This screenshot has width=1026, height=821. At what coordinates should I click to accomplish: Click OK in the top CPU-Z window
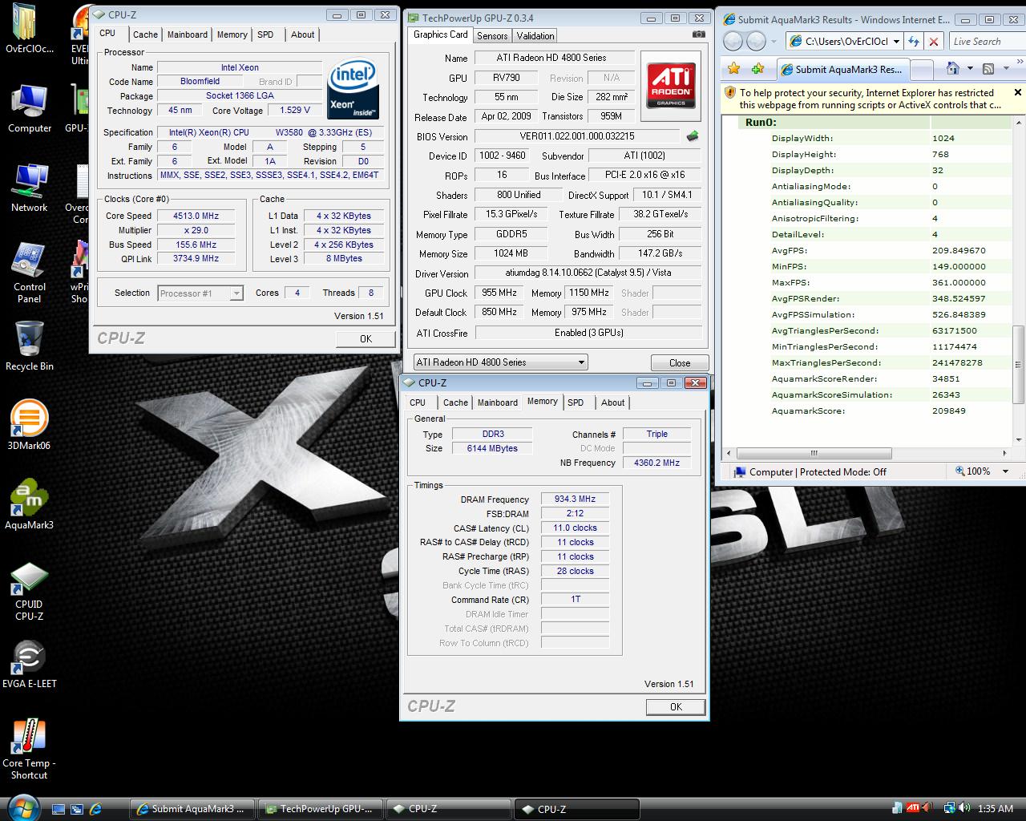(x=366, y=339)
